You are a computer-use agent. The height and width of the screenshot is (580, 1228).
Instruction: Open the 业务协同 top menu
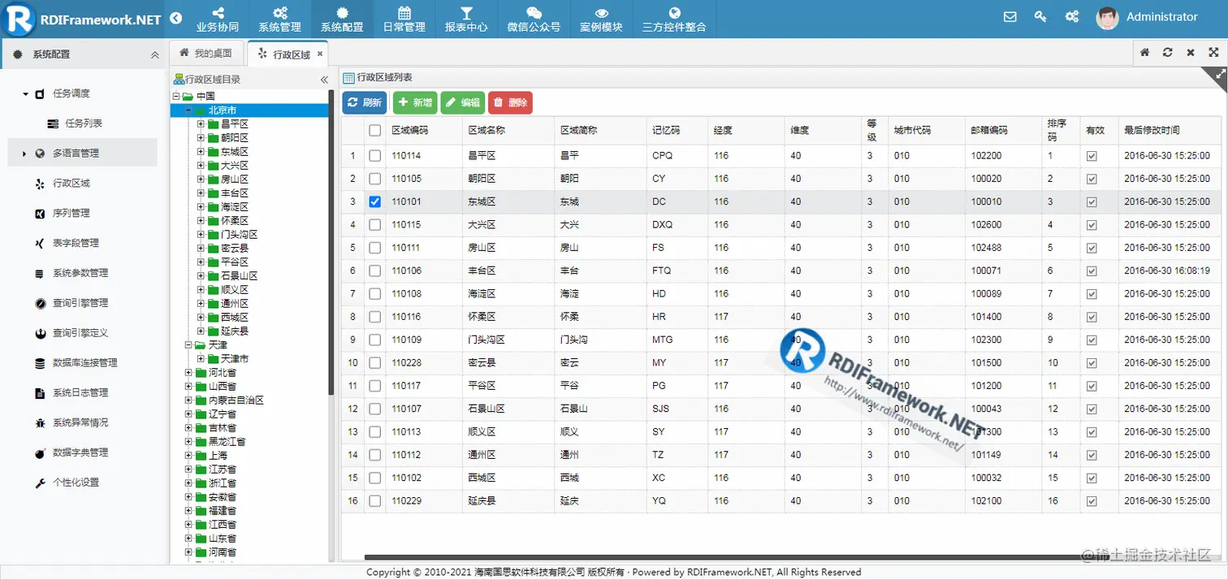click(x=218, y=19)
